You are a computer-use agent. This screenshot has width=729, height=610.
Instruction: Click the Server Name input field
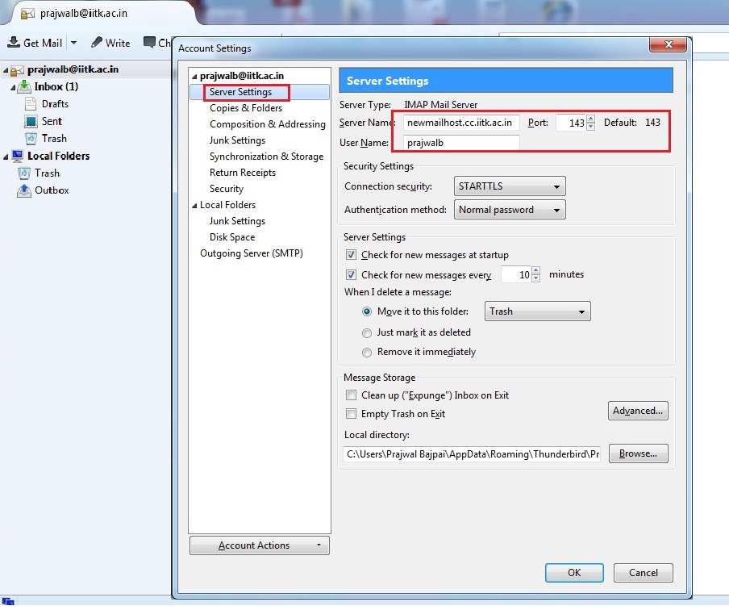click(461, 123)
